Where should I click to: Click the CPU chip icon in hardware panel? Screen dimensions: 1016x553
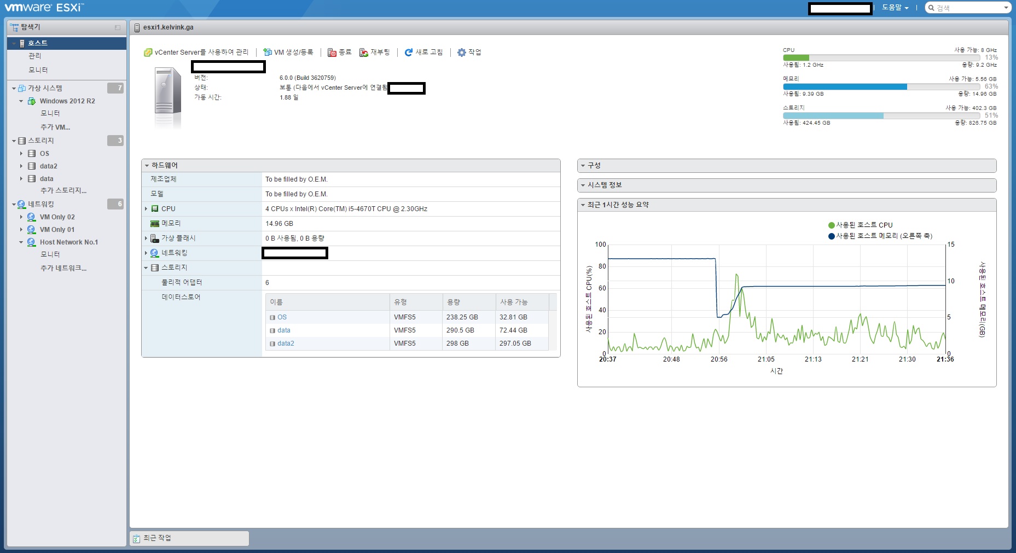(x=155, y=209)
